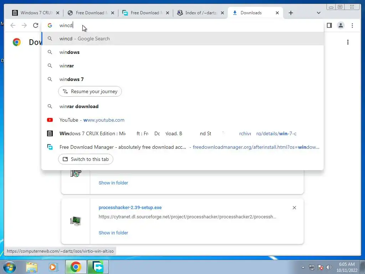The image size is (365, 274).
Task: Show hidden tray icons arrow
Action: tap(303, 267)
